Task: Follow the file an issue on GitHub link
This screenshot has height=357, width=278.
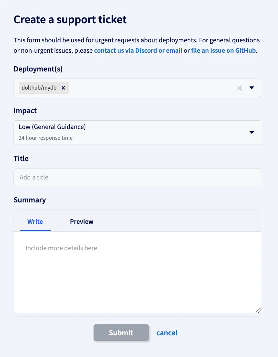Action: click(x=223, y=50)
